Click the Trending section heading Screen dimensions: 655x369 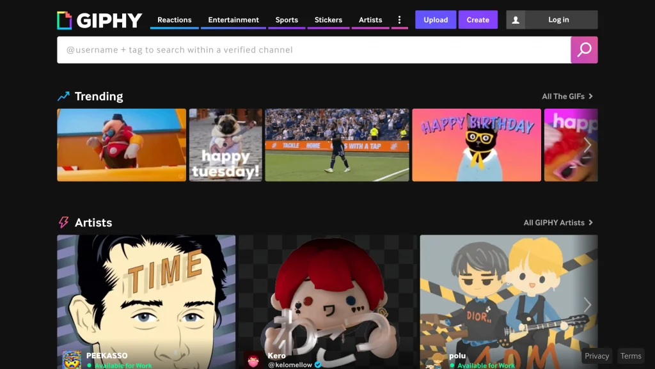(99, 97)
